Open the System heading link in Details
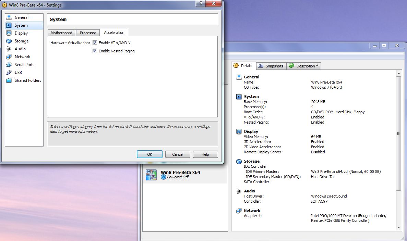 (x=251, y=97)
